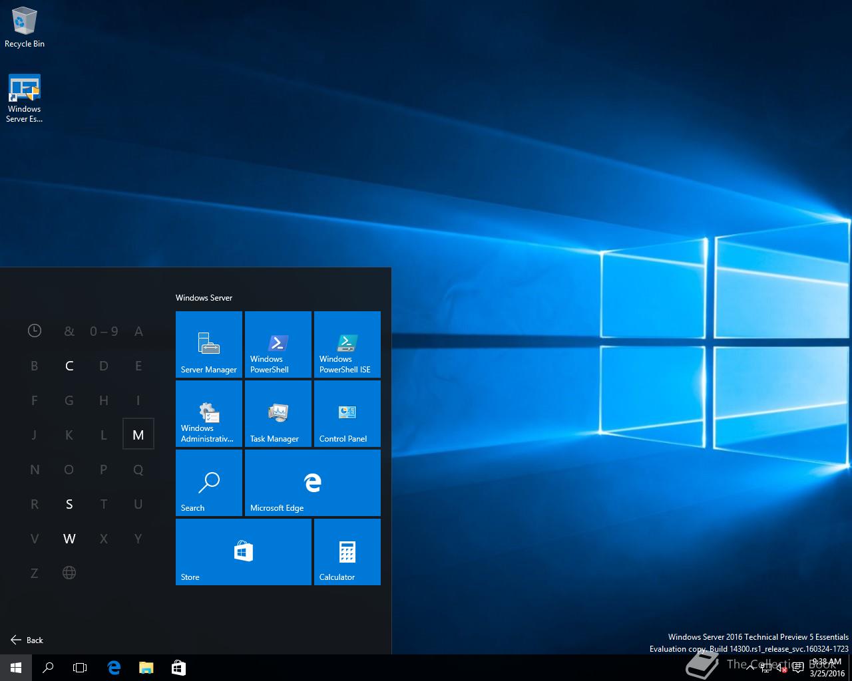This screenshot has height=681, width=852.
Task: Click letter X in the index
Action: point(104,538)
